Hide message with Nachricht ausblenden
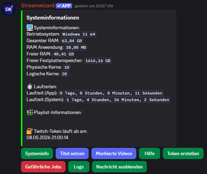The height and width of the screenshot is (174, 207). click(119, 167)
